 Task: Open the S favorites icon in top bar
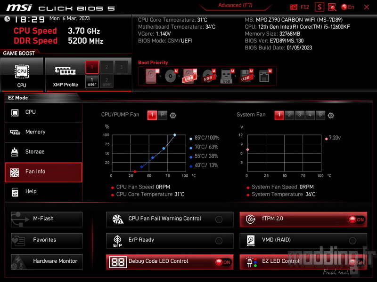(320, 7)
